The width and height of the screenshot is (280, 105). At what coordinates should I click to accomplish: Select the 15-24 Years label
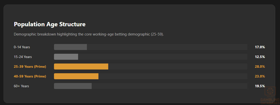[23, 57]
